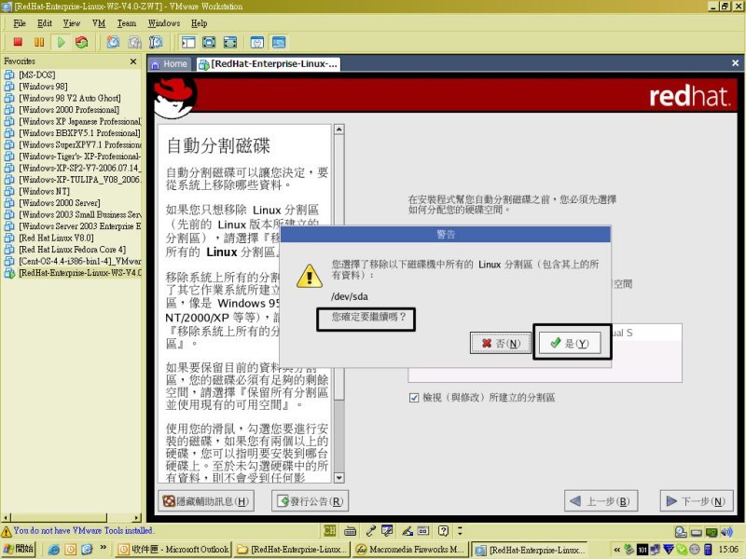Image resolution: width=746 pixels, height=559 pixels.
Task: Open the VM menu
Action: point(99,23)
